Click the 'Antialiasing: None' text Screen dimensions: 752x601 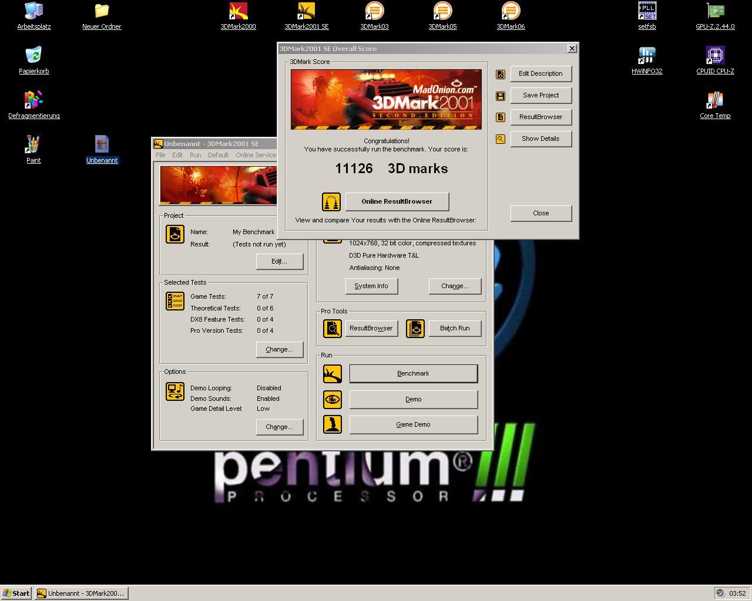[x=374, y=268]
